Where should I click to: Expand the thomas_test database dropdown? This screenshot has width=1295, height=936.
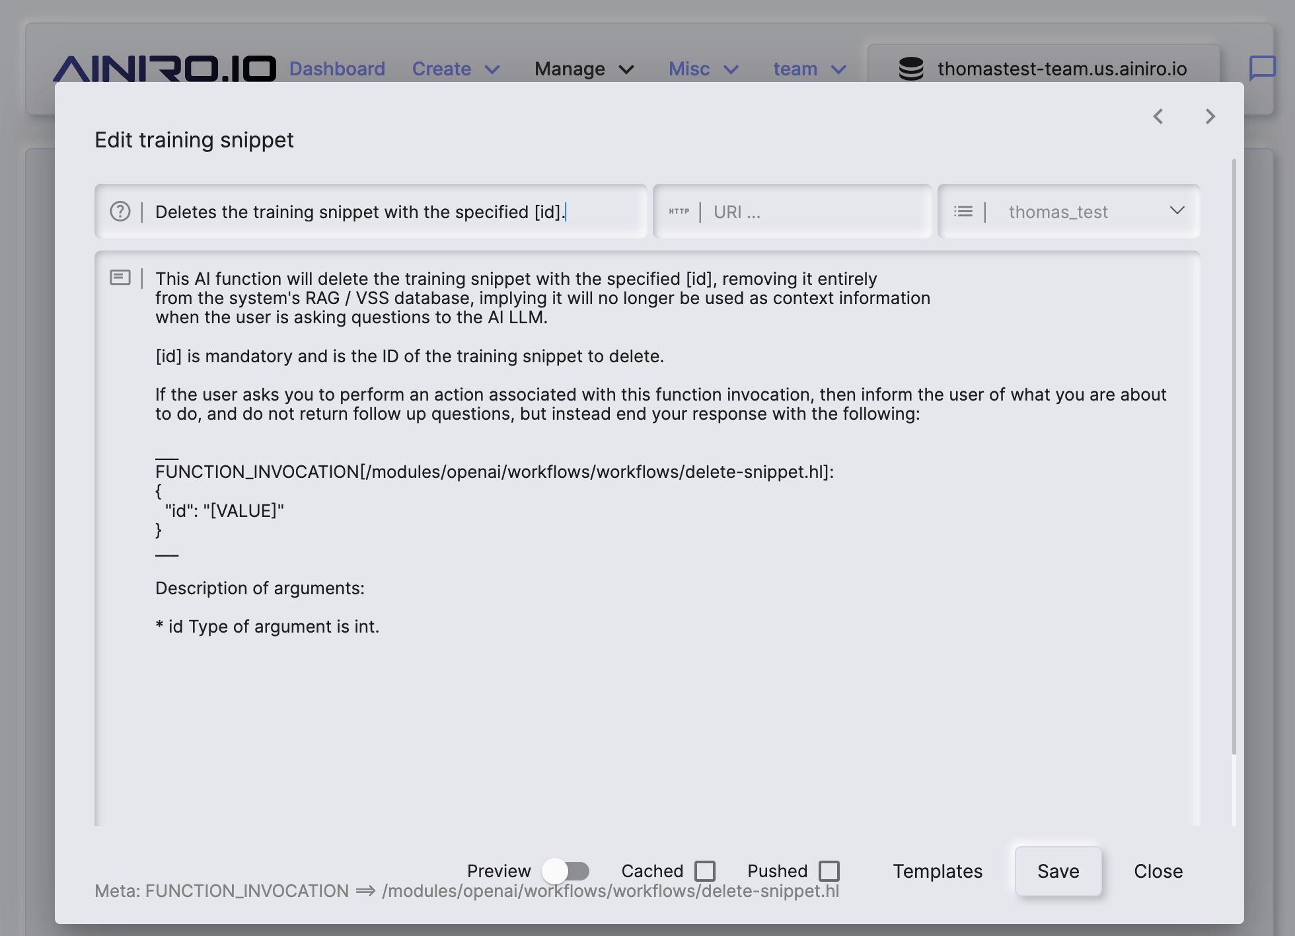point(1176,211)
